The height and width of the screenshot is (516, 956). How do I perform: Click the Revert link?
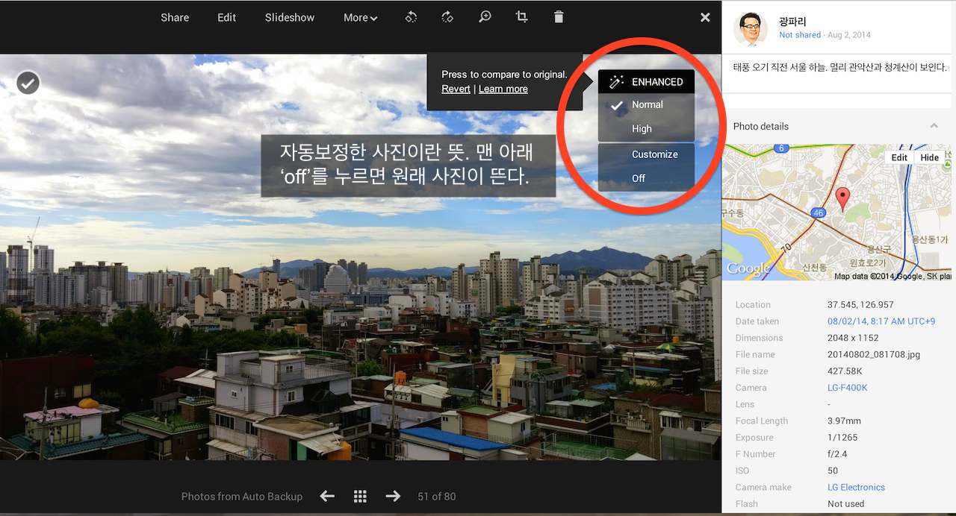pos(456,89)
